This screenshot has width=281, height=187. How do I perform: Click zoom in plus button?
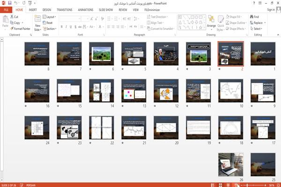pos(265,185)
